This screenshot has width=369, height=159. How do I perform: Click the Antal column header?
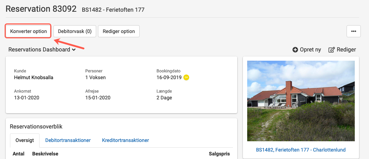click(19, 154)
